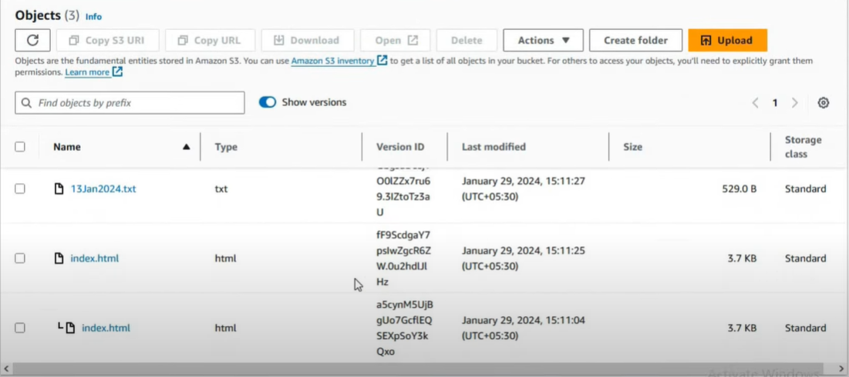Check the nested index.html version checkbox
The width and height of the screenshot is (849, 377).
[20, 328]
